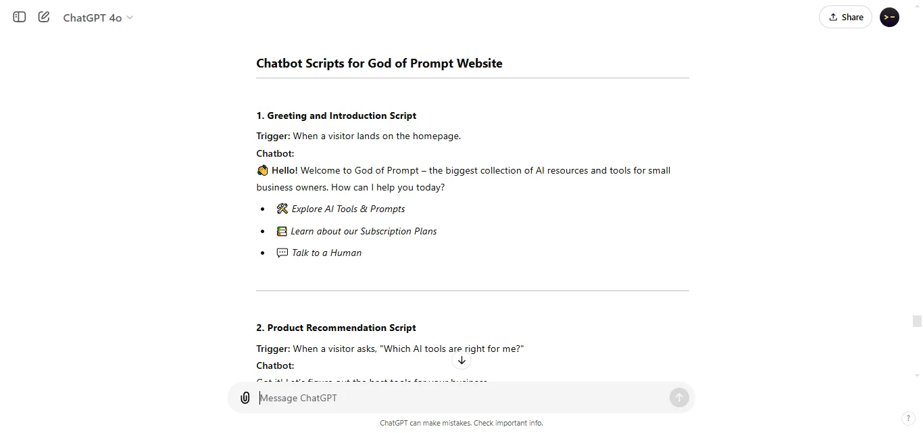
Task: Open the account dropdown in the top-right corner
Action: [x=889, y=17]
